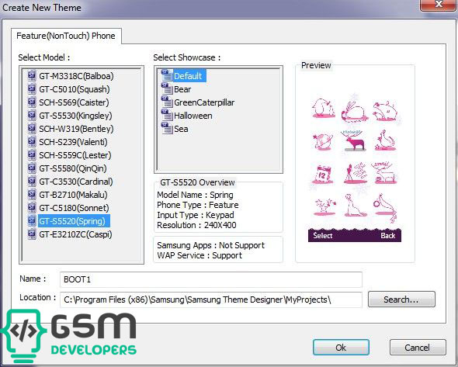This screenshot has width=458, height=367.
Task: Open the Search... location browser
Action: point(401,299)
